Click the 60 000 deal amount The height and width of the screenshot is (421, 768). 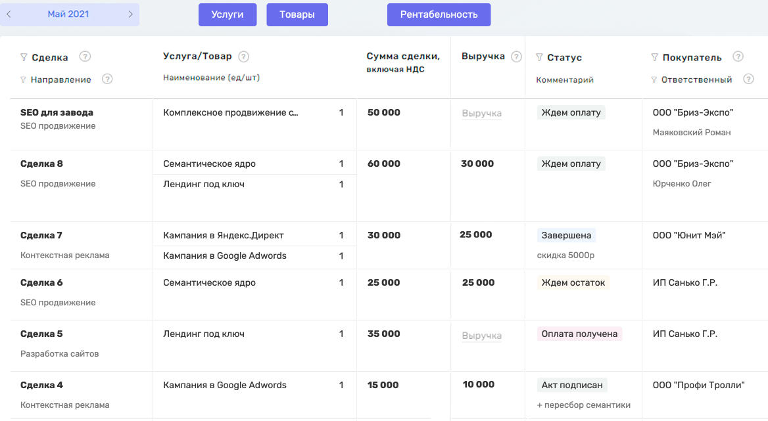tap(384, 164)
